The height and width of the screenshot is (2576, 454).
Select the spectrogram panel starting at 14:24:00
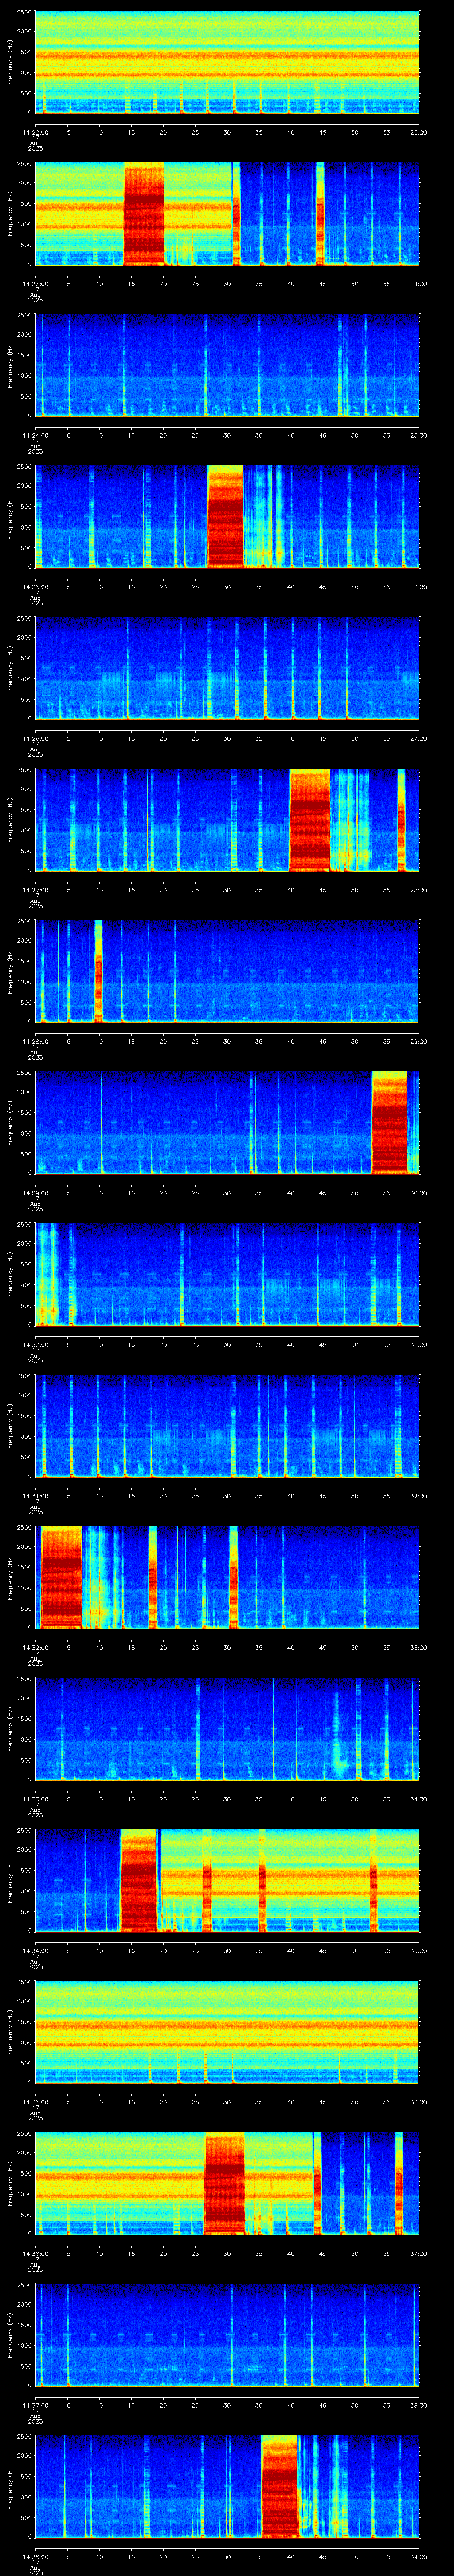[x=227, y=365]
